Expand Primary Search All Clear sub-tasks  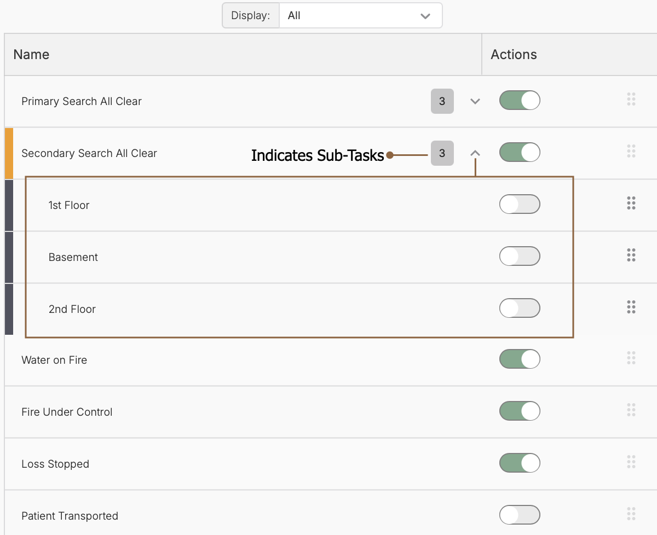pyautogui.click(x=475, y=101)
